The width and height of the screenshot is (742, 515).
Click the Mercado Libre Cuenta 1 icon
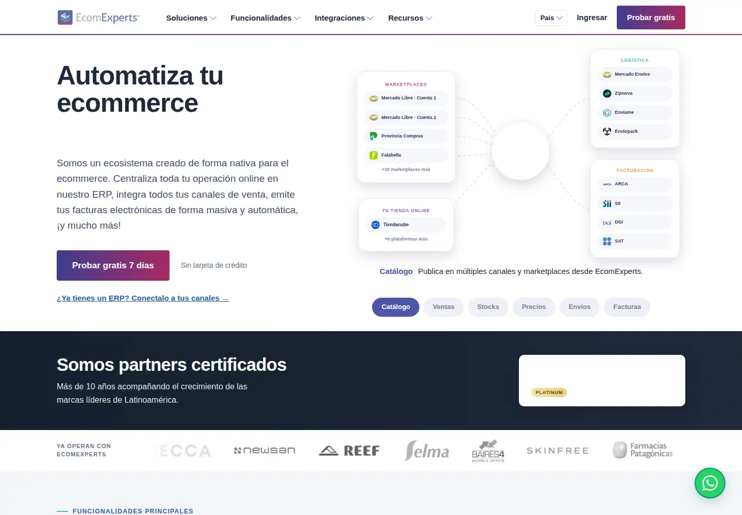374,98
